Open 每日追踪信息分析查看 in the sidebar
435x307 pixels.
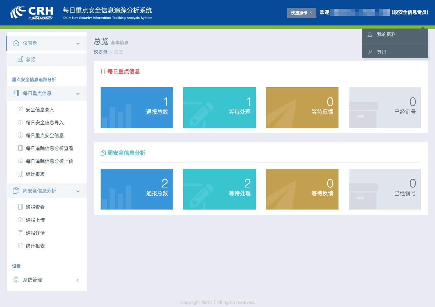(49, 148)
